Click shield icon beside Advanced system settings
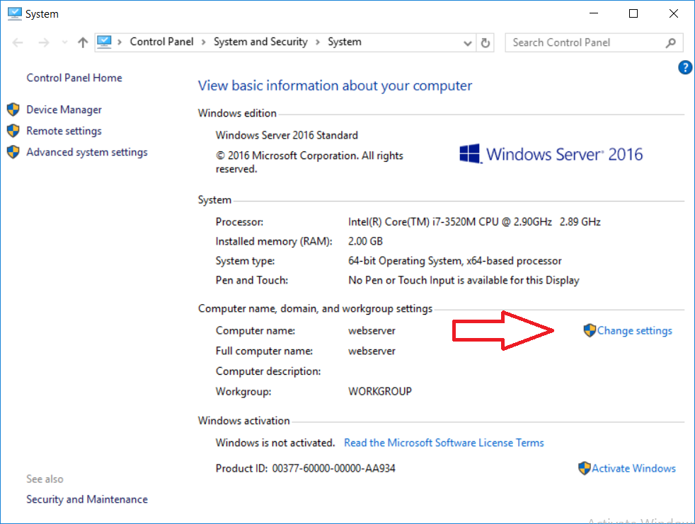 pyautogui.click(x=13, y=152)
